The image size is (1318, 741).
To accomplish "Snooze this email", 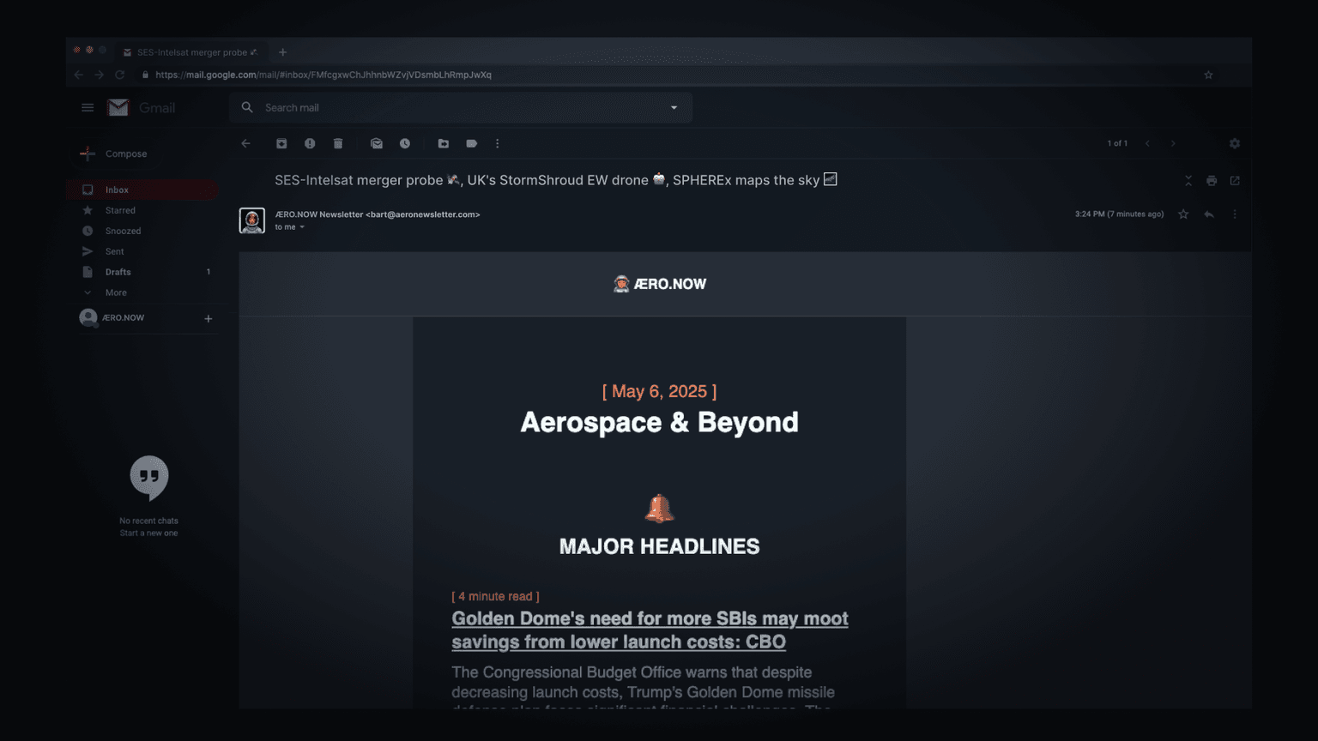I will tap(404, 143).
